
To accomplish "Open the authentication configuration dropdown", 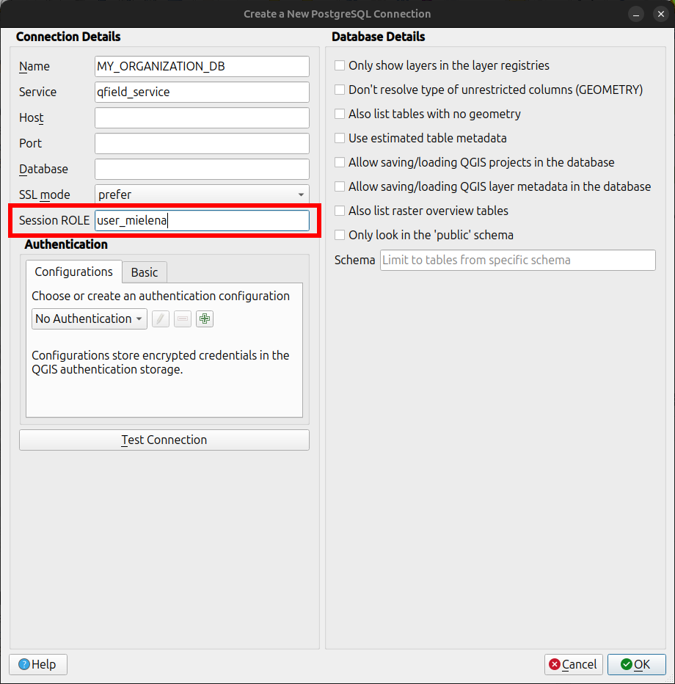I will coord(89,319).
